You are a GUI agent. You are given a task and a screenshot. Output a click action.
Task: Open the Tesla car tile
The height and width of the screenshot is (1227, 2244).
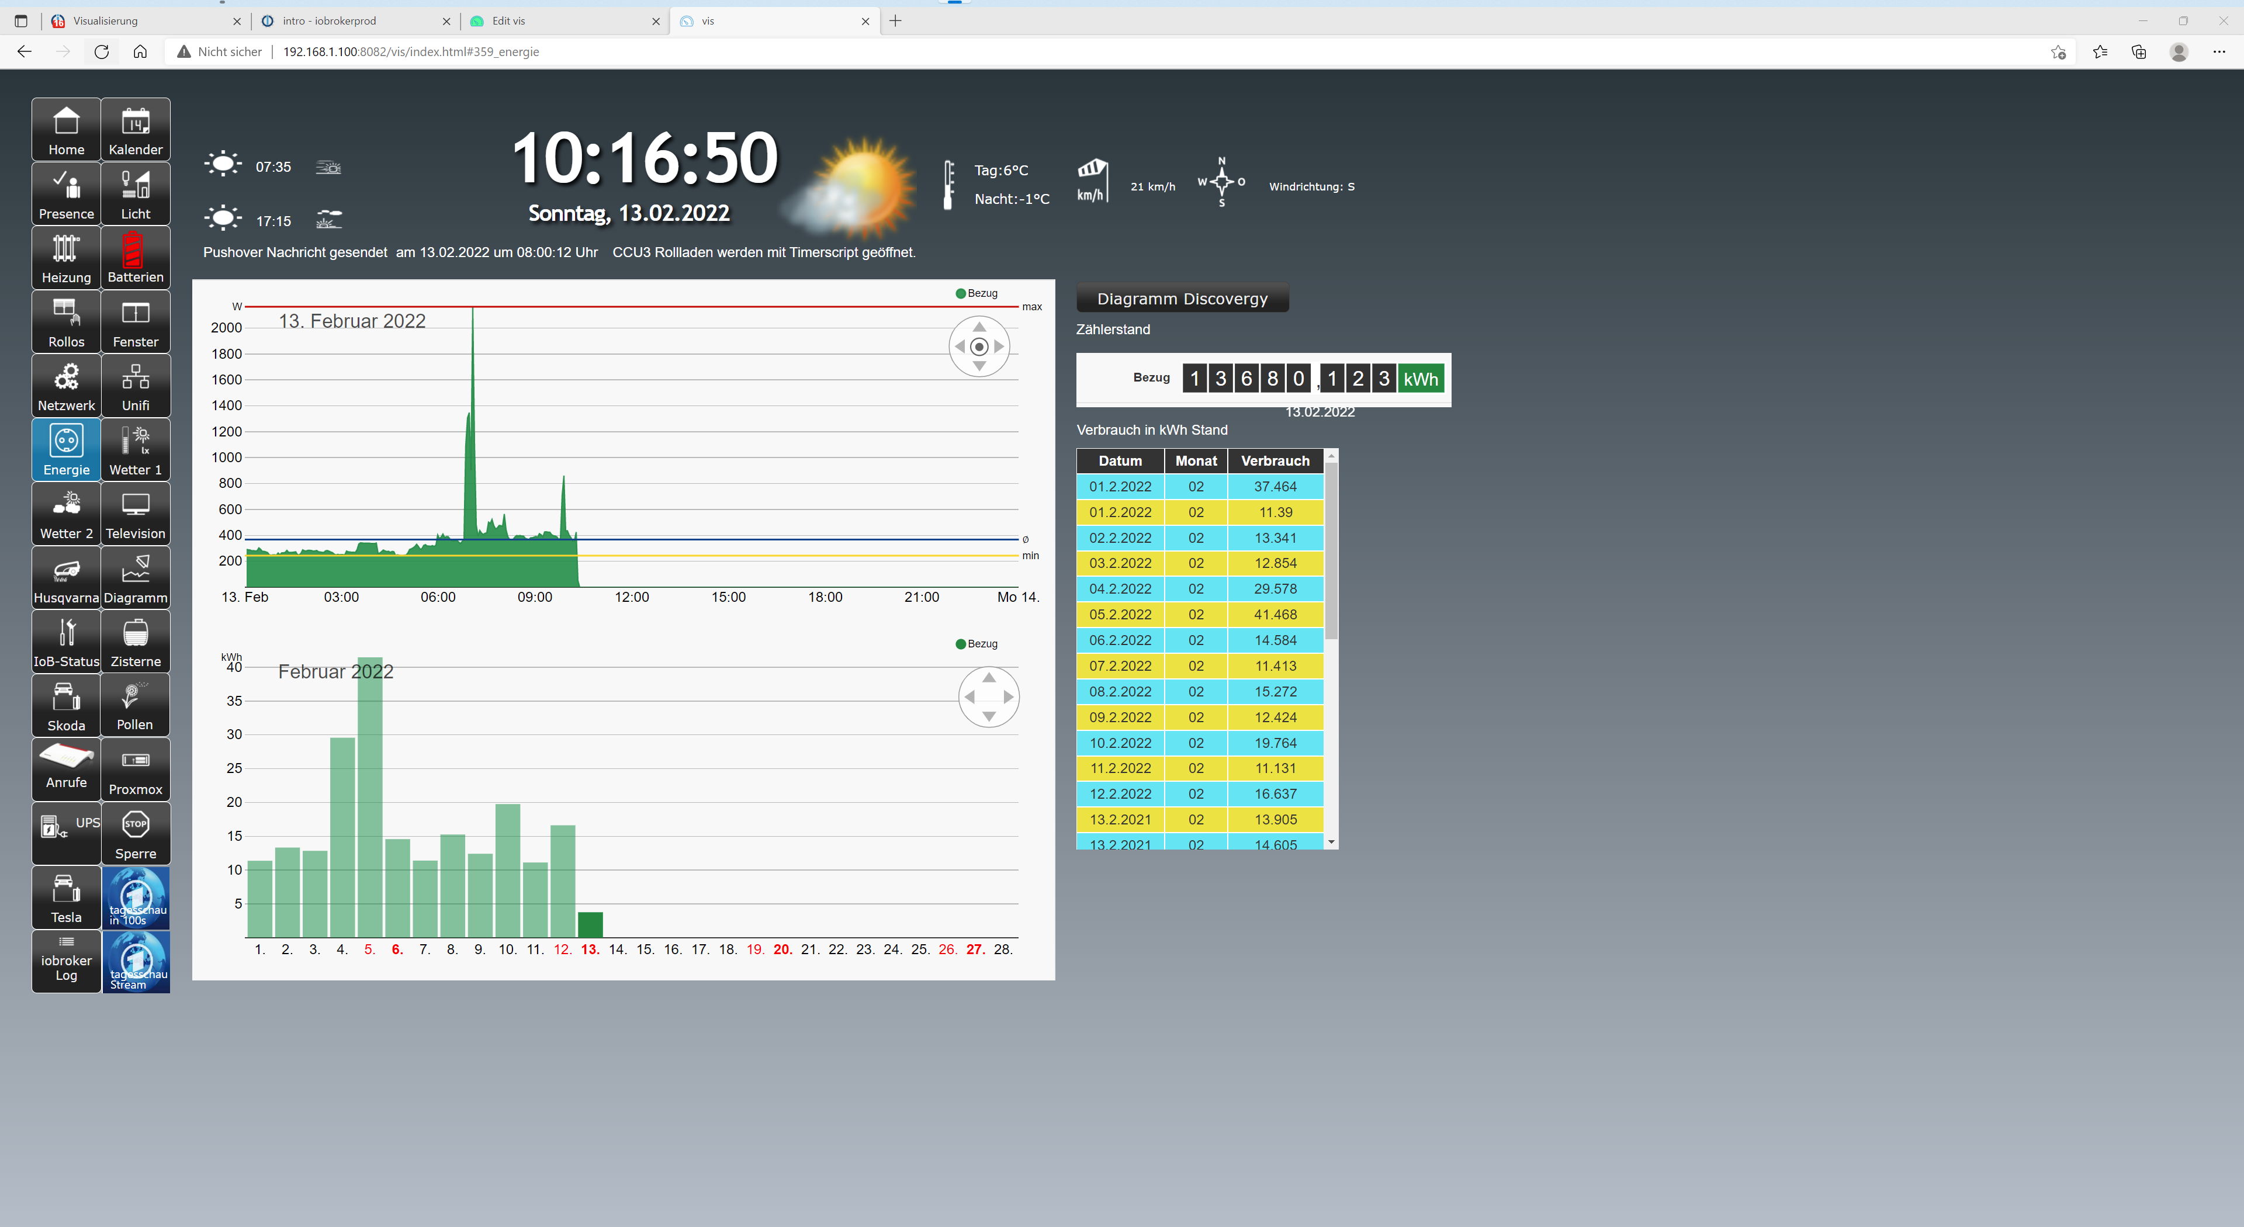point(66,897)
